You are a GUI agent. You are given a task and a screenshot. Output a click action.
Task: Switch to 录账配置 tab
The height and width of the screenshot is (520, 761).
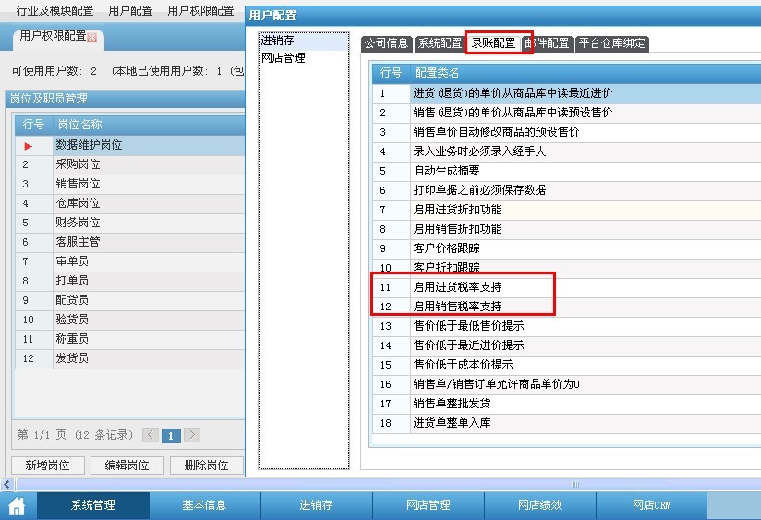(493, 43)
